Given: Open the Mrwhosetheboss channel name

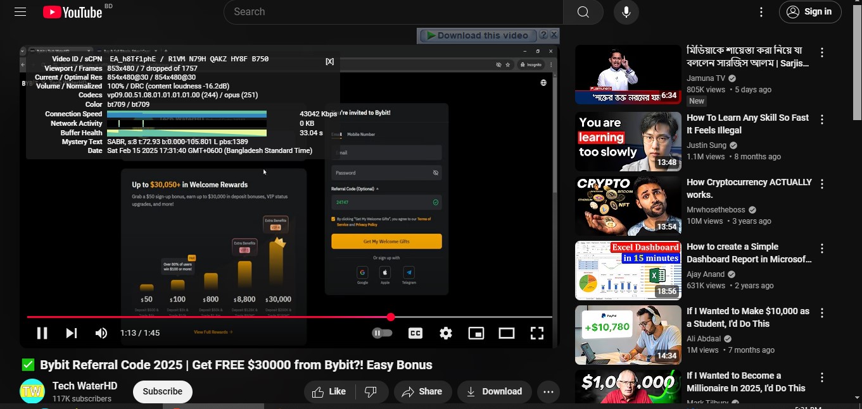Looking at the screenshot, I should 716,210.
